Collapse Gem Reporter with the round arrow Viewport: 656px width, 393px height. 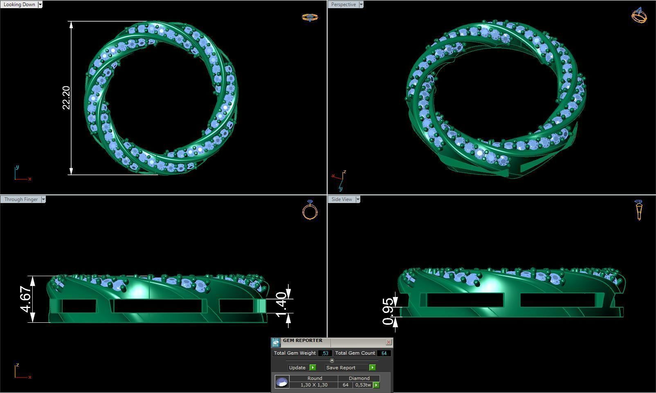pyautogui.click(x=332, y=360)
